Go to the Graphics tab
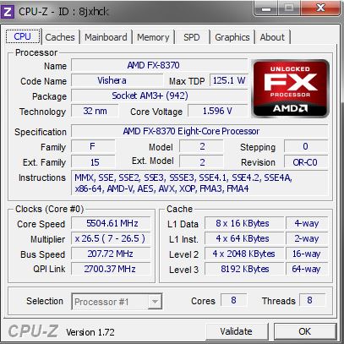The width and height of the screenshot is (344, 344). point(232,37)
